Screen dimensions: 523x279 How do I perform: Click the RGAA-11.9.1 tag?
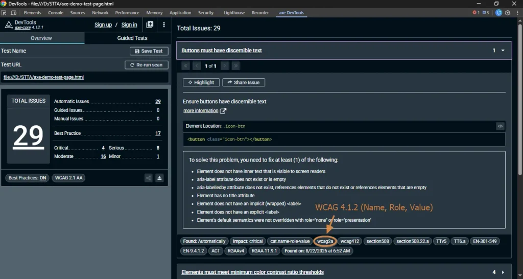pyautogui.click(x=264, y=250)
